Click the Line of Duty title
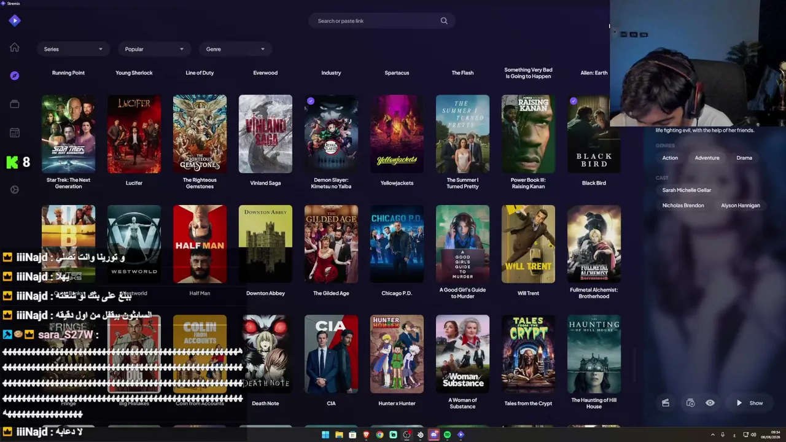The width and height of the screenshot is (786, 442). (200, 73)
